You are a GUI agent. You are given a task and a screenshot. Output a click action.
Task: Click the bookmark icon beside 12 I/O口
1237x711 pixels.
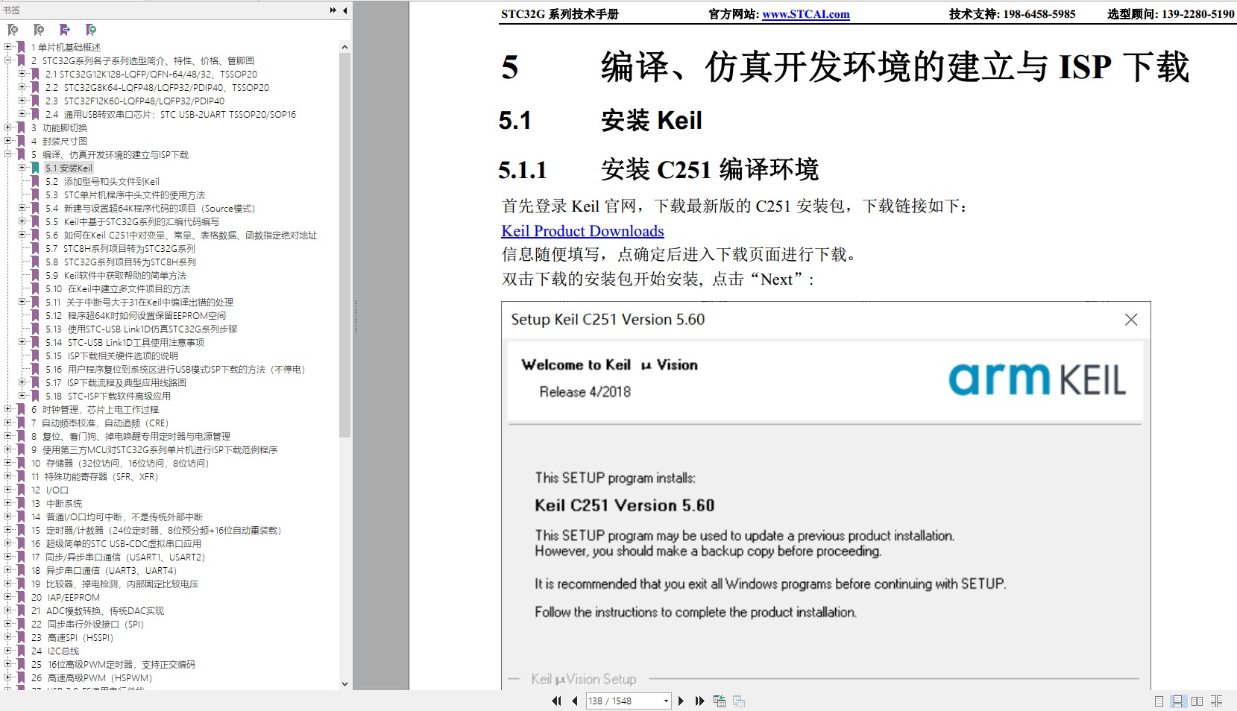(22, 490)
